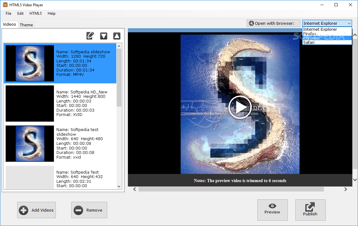
Task: Select Softpedia slideshow video thumbnail
Action: pos(30,63)
